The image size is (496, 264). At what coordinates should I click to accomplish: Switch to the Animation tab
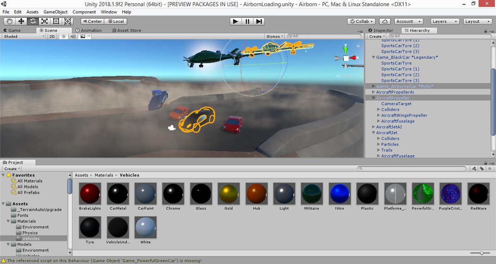(88, 31)
